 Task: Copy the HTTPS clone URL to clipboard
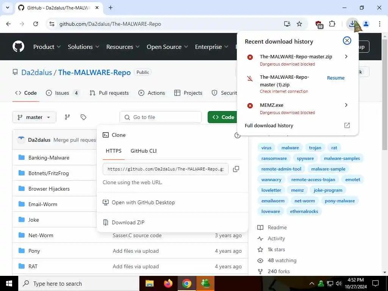[x=236, y=169]
